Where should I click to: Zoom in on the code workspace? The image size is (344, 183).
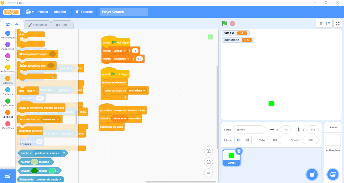[209, 151]
